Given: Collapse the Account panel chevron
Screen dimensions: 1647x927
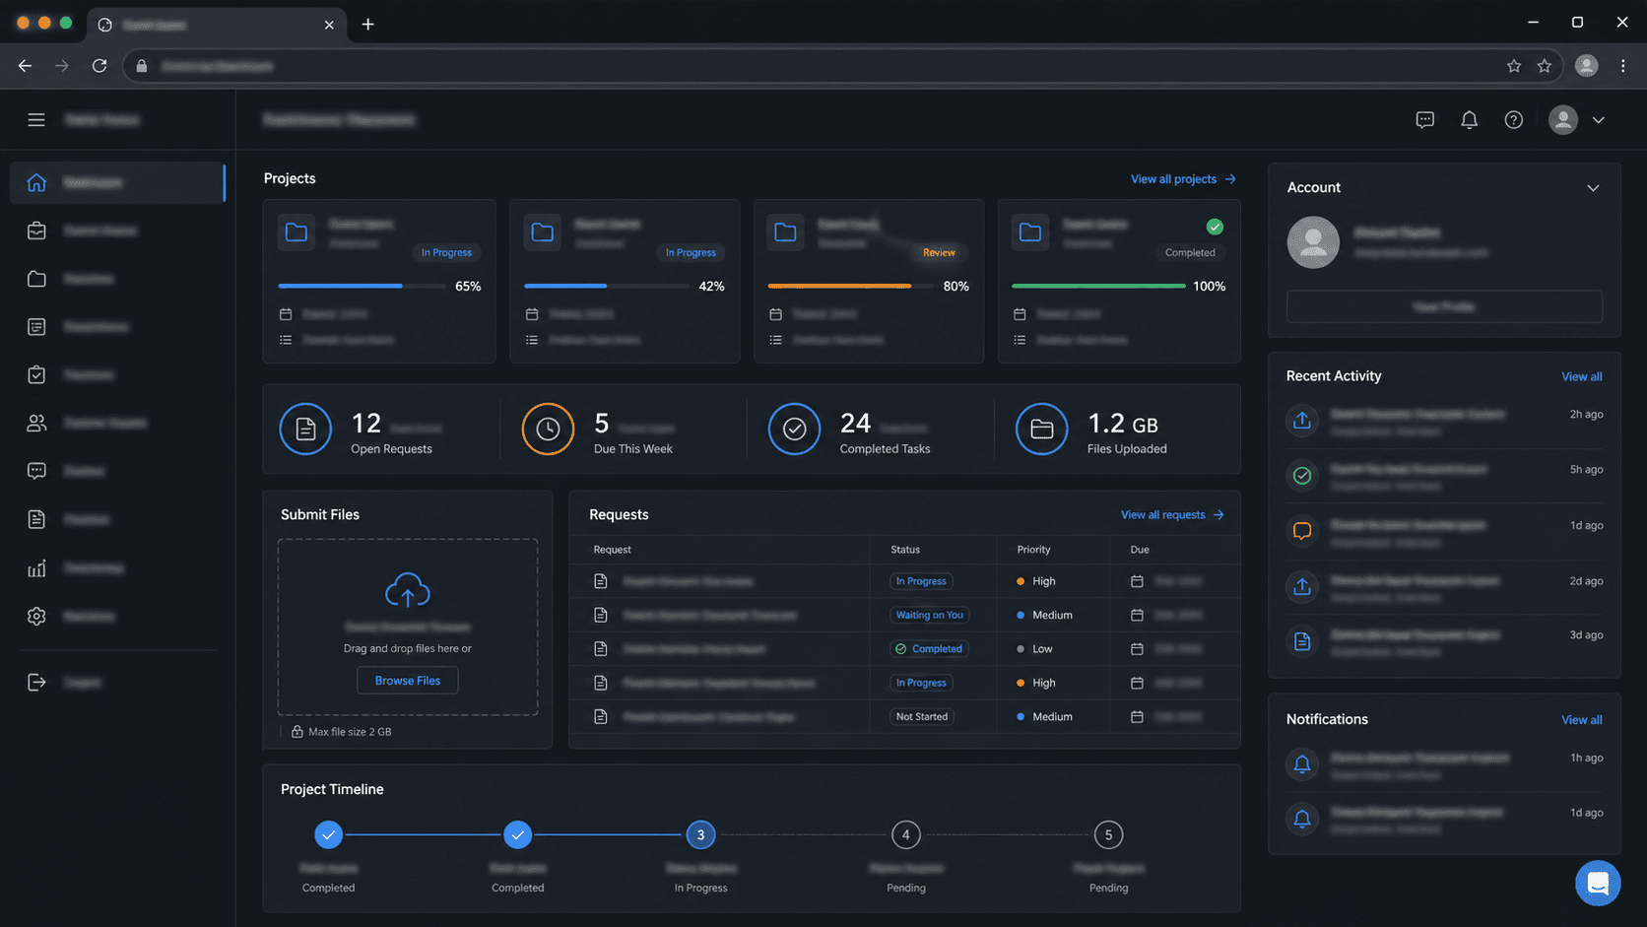Looking at the screenshot, I should 1593,188.
